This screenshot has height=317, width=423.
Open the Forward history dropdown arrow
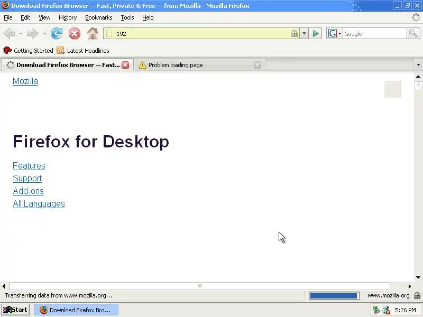pos(44,34)
